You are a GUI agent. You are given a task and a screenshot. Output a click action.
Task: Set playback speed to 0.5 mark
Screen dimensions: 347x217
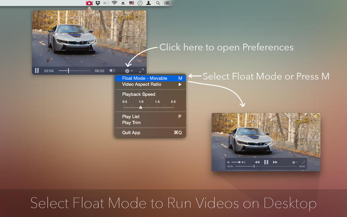pos(125,102)
